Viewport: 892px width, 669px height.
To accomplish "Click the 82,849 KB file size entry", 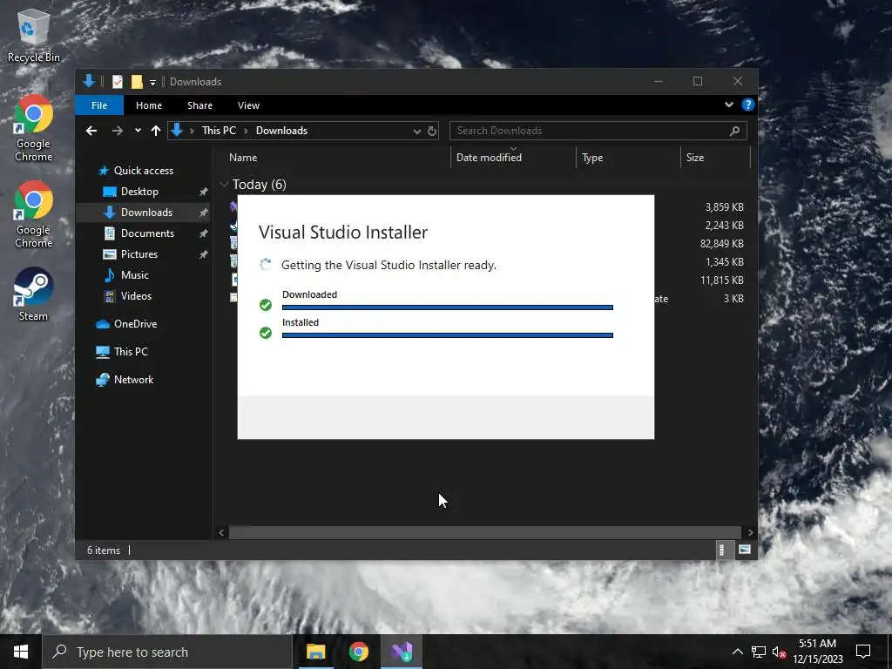I will click(722, 244).
